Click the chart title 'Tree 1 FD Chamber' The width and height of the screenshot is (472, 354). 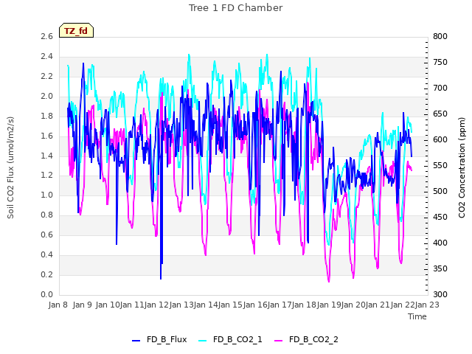tap(235, 8)
